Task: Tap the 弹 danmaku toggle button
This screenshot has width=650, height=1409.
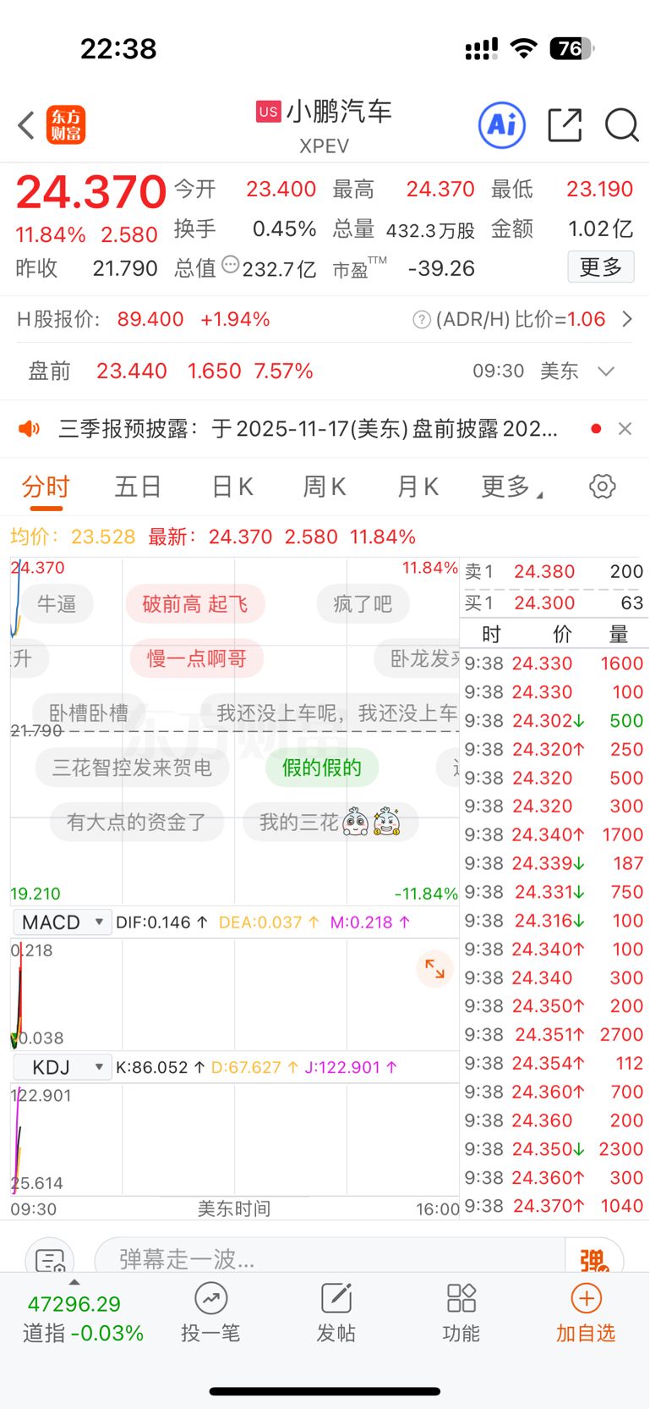Action: coord(595,1258)
